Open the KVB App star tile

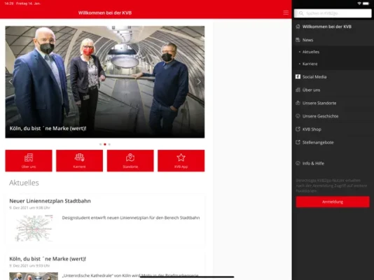(181, 160)
